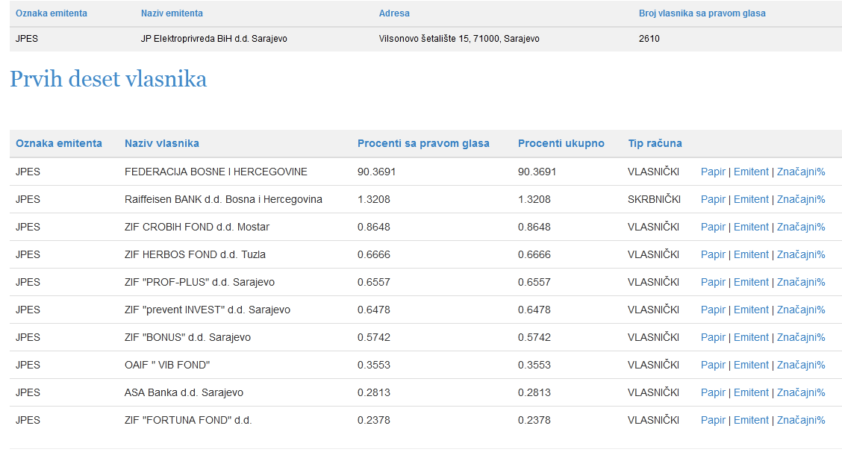Open Emitent link for ZIF FORTUNA FOND
This screenshot has height=458, width=842.
[x=751, y=421]
